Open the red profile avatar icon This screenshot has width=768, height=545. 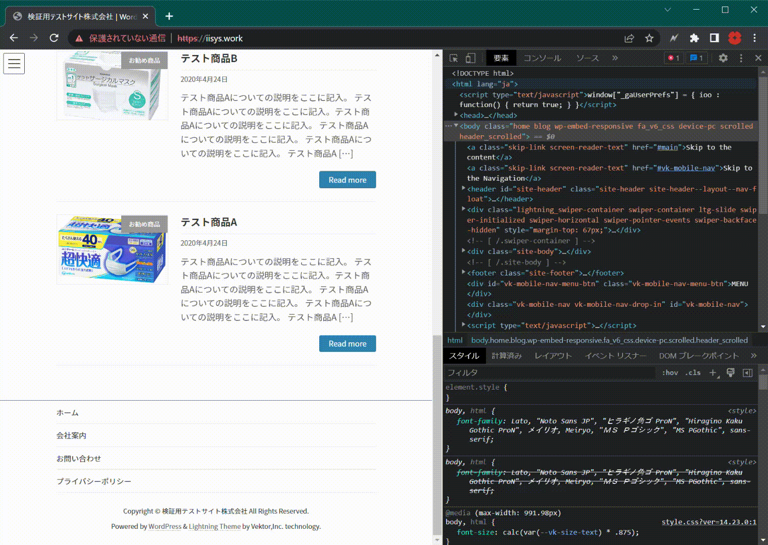735,38
